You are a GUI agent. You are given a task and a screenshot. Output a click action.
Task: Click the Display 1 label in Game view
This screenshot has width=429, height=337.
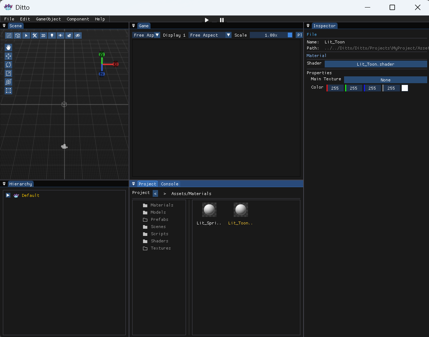point(174,35)
